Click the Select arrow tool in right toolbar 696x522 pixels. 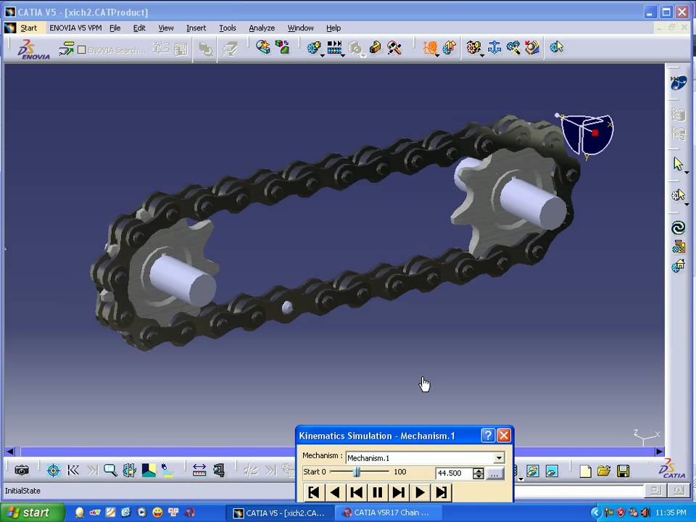pyautogui.click(x=679, y=164)
